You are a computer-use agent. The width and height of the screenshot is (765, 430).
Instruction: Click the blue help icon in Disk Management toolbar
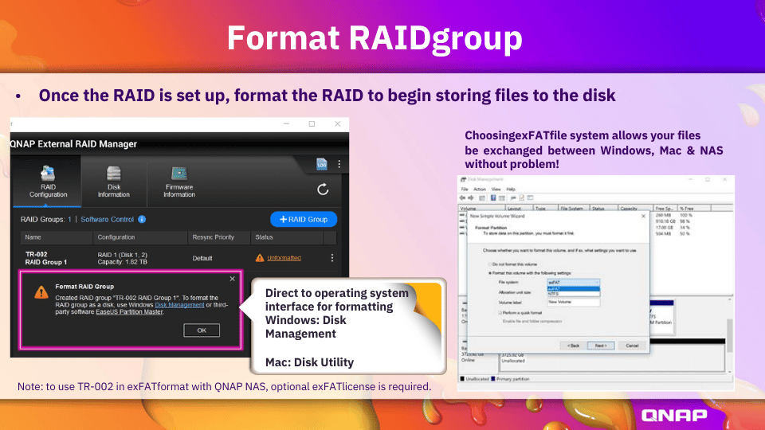coord(493,198)
